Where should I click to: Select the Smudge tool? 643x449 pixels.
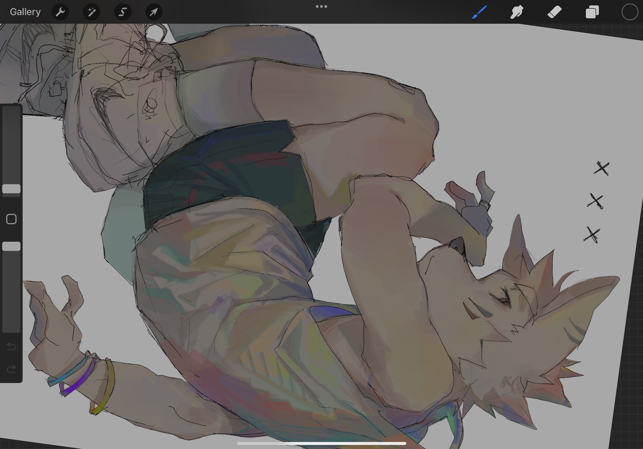517,12
